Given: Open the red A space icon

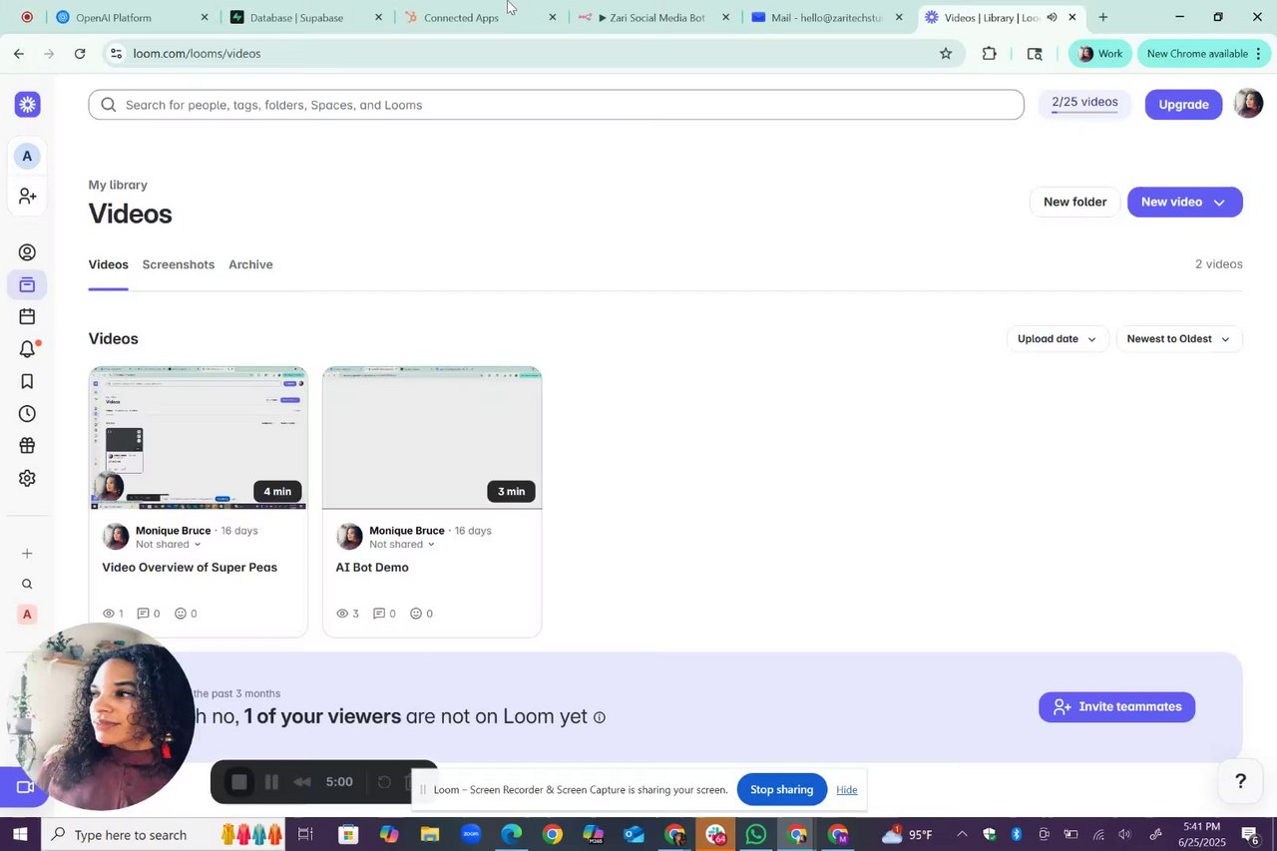Looking at the screenshot, I should (x=28, y=615).
